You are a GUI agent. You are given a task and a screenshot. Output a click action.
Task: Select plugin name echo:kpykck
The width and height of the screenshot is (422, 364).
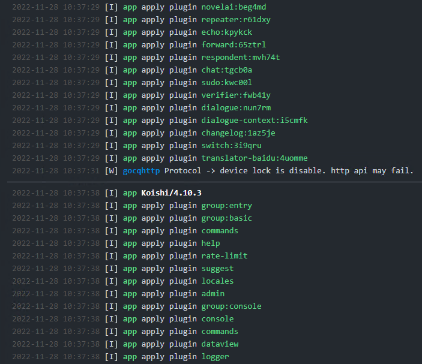click(227, 32)
